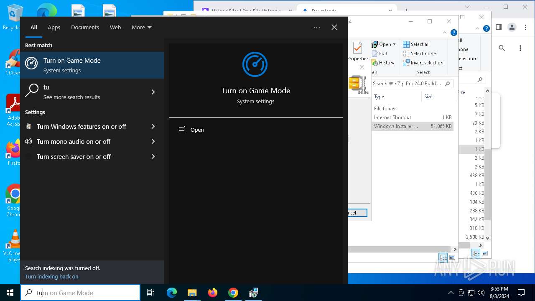Click the Chrome profile avatar icon

tap(512, 27)
